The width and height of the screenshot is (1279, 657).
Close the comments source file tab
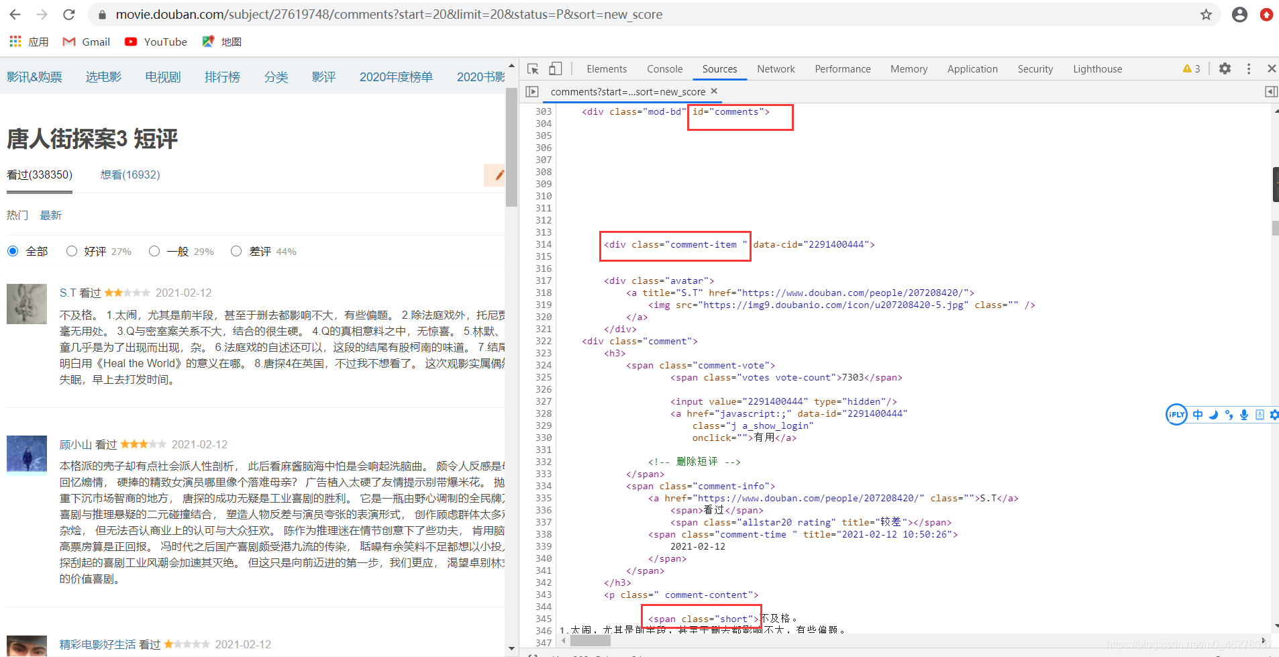point(714,91)
